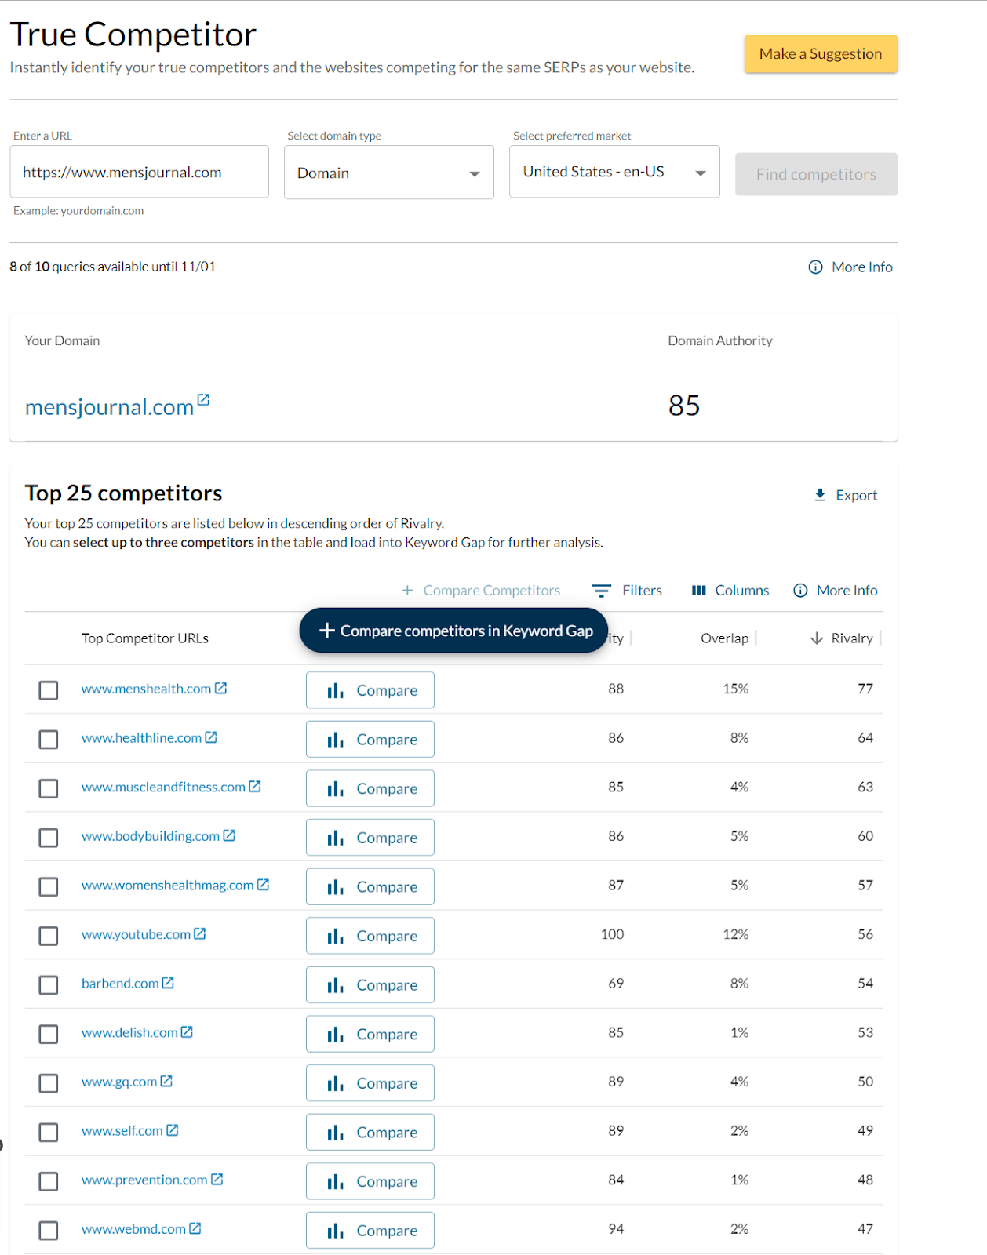Click the Export download icon
The height and width of the screenshot is (1255, 987).
tap(820, 495)
